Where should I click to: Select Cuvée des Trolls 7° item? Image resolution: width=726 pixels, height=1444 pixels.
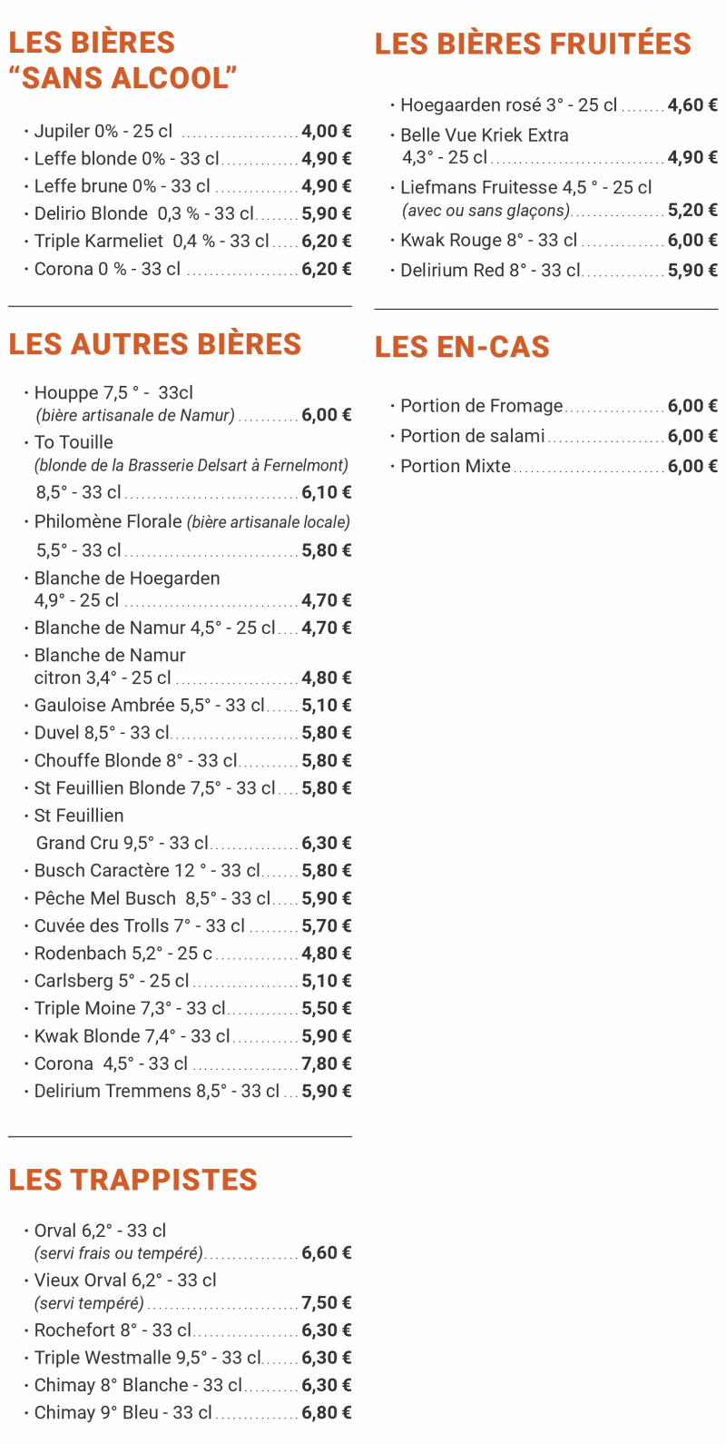pos(188,926)
